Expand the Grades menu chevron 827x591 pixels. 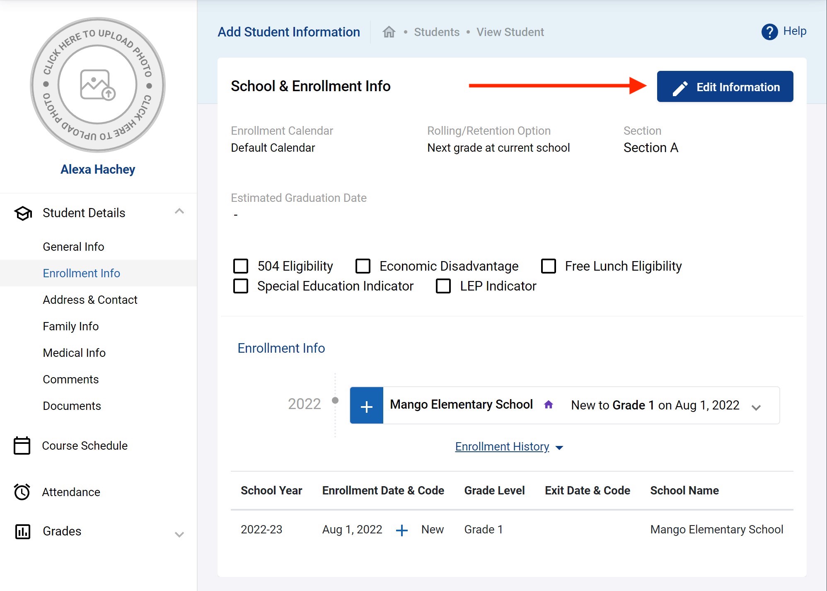coord(179,534)
